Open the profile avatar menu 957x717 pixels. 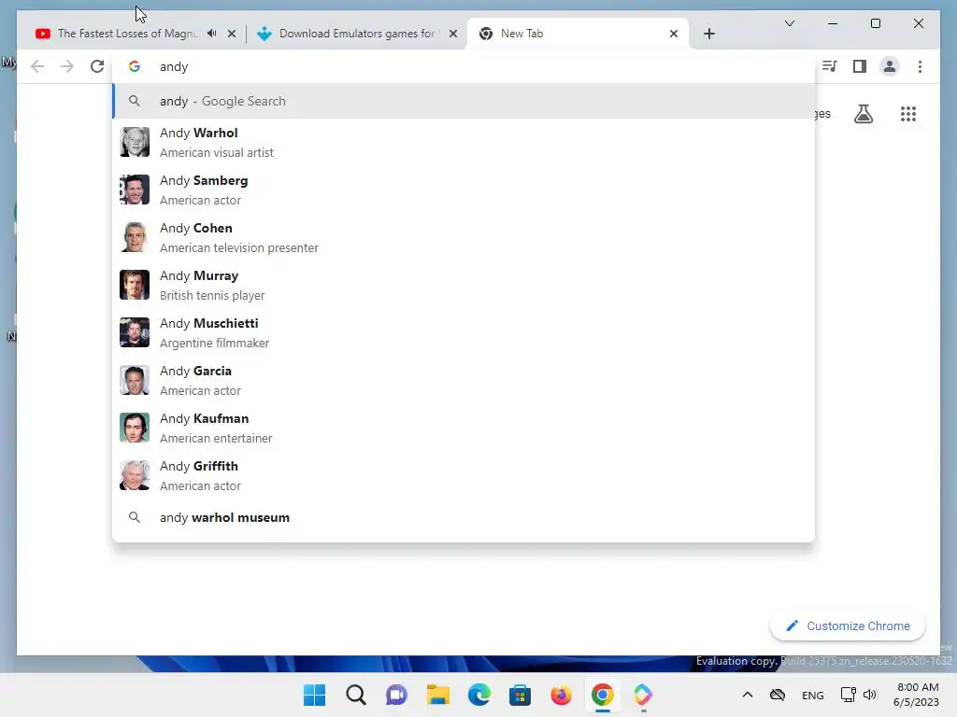[890, 66]
